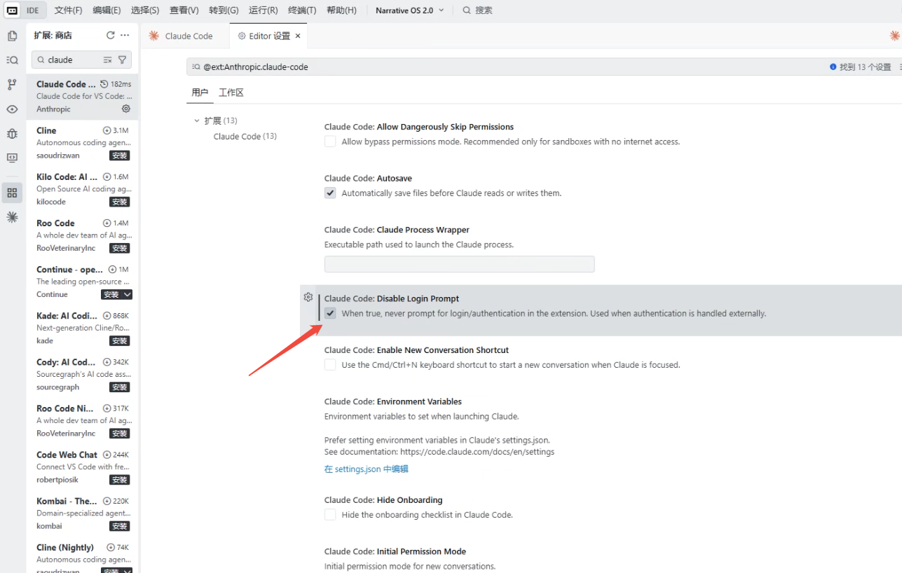The image size is (902, 573).
Task: Click the download count icon for Code Web Chat
Action: (x=107, y=455)
